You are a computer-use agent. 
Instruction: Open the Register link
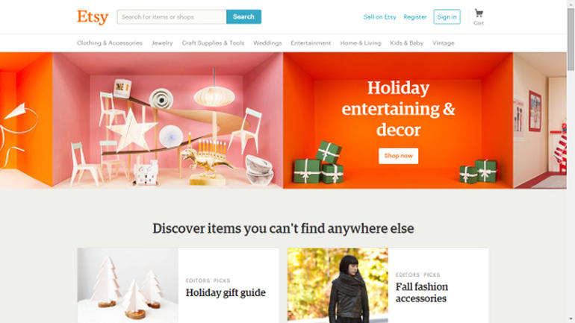point(414,17)
